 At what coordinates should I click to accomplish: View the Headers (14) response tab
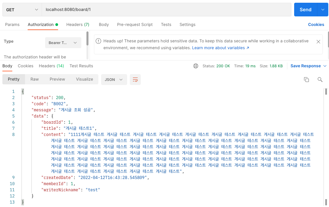(x=51, y=66)
